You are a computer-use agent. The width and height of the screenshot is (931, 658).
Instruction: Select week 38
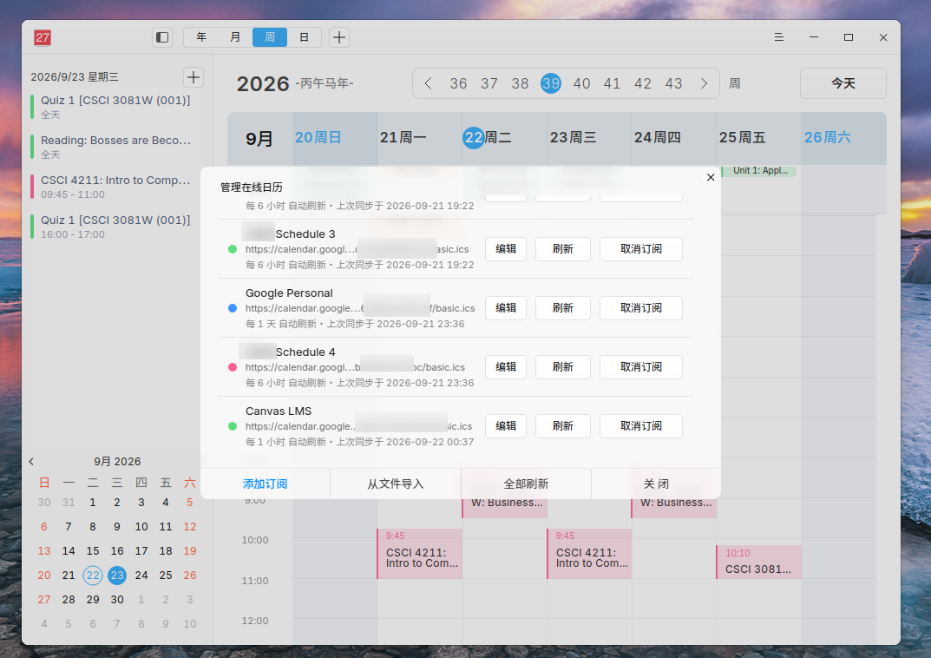pos(520,83)
